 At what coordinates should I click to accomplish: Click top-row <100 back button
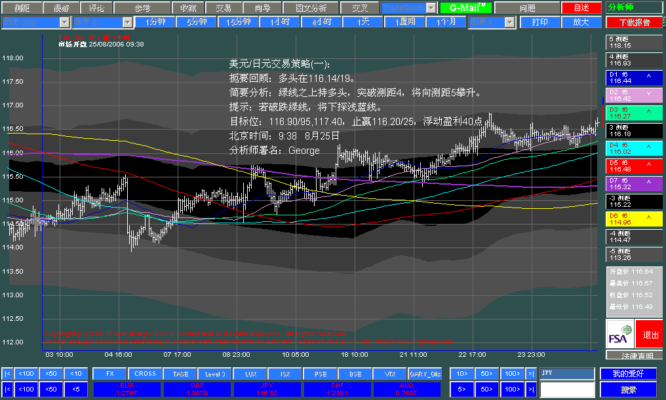coord(26,374)
